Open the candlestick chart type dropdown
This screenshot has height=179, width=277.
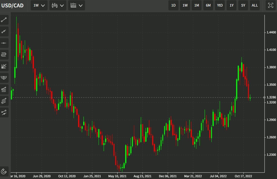click(x=58, y=5)
